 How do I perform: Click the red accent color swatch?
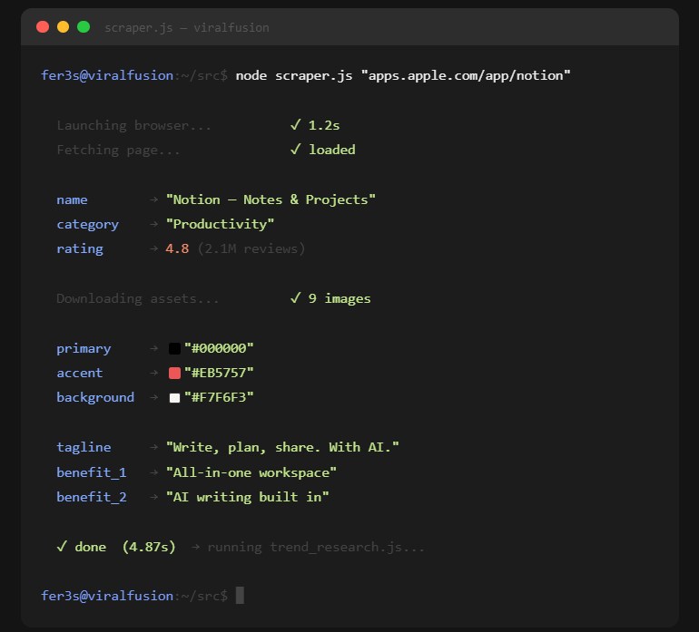(174, 373)
